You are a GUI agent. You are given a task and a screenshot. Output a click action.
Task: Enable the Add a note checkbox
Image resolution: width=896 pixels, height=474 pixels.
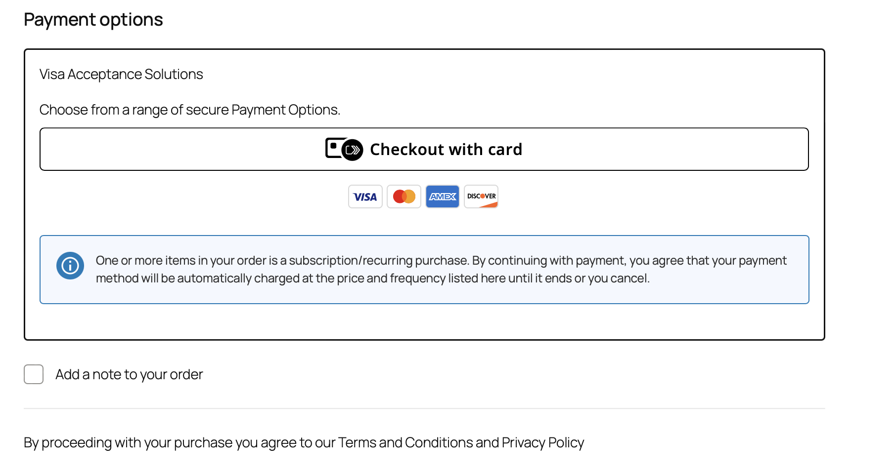pos(34,374)
